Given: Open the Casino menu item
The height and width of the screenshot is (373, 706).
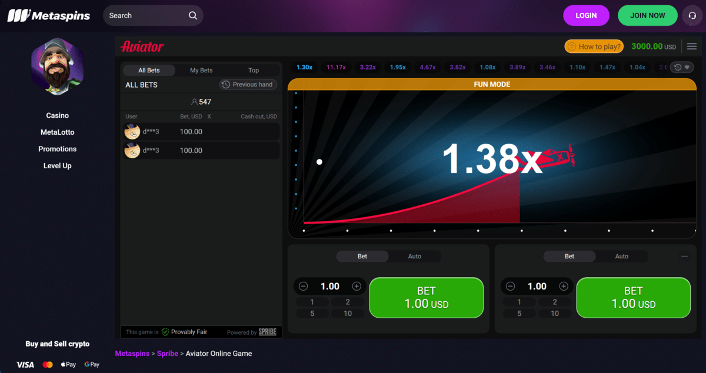Looking at the screenshot, I should pos(58,115).
